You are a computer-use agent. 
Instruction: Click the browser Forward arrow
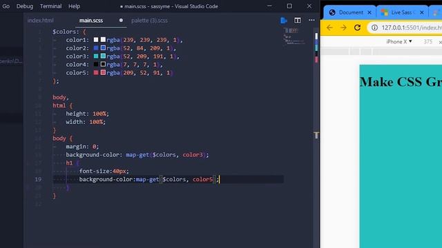(343, 28)
